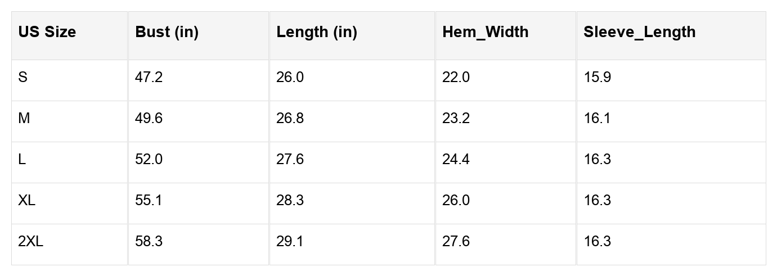Click the 55.1 bust measurement cell

149,200
